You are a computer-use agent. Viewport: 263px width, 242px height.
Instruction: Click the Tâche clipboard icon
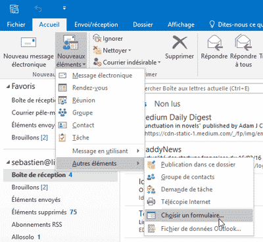click(62, 137)
